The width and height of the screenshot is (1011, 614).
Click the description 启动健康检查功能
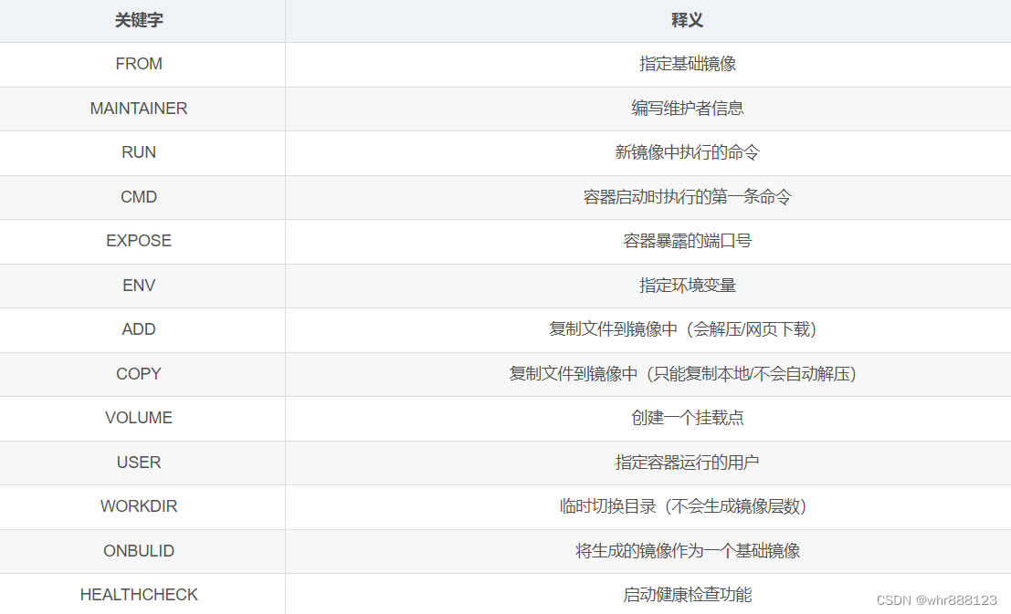(688, 595)
